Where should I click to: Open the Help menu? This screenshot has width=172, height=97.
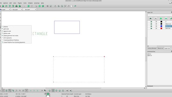coord(42,3)
